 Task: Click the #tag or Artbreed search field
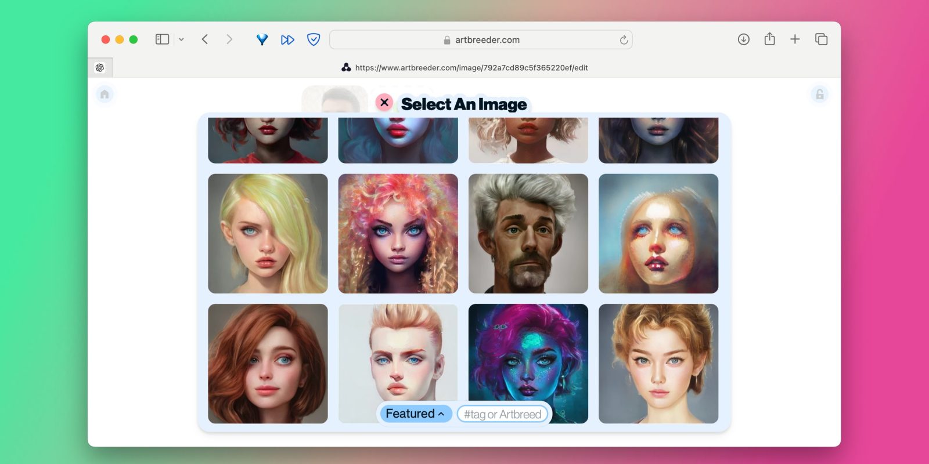(502, 414)
